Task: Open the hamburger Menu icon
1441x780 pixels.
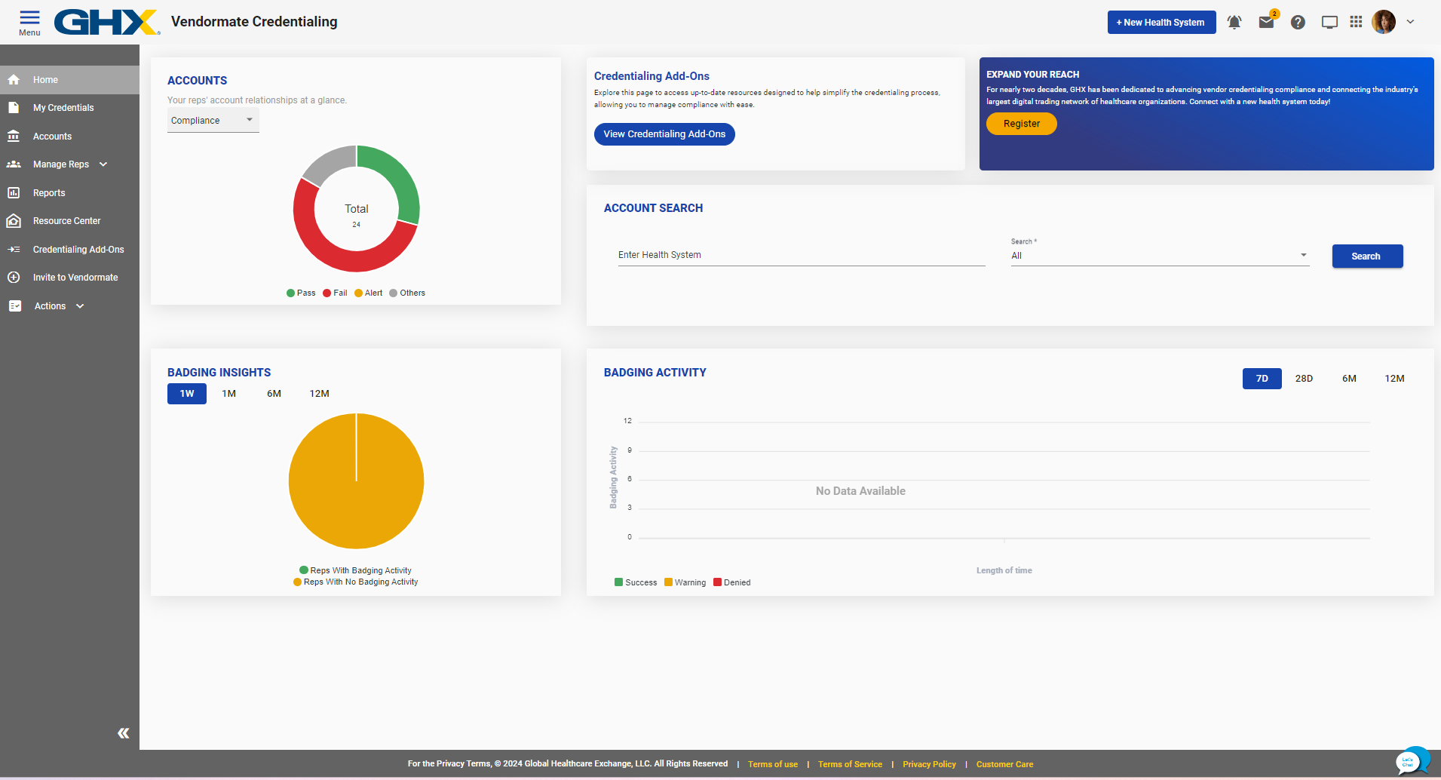Action: click(x=29, y=22)
